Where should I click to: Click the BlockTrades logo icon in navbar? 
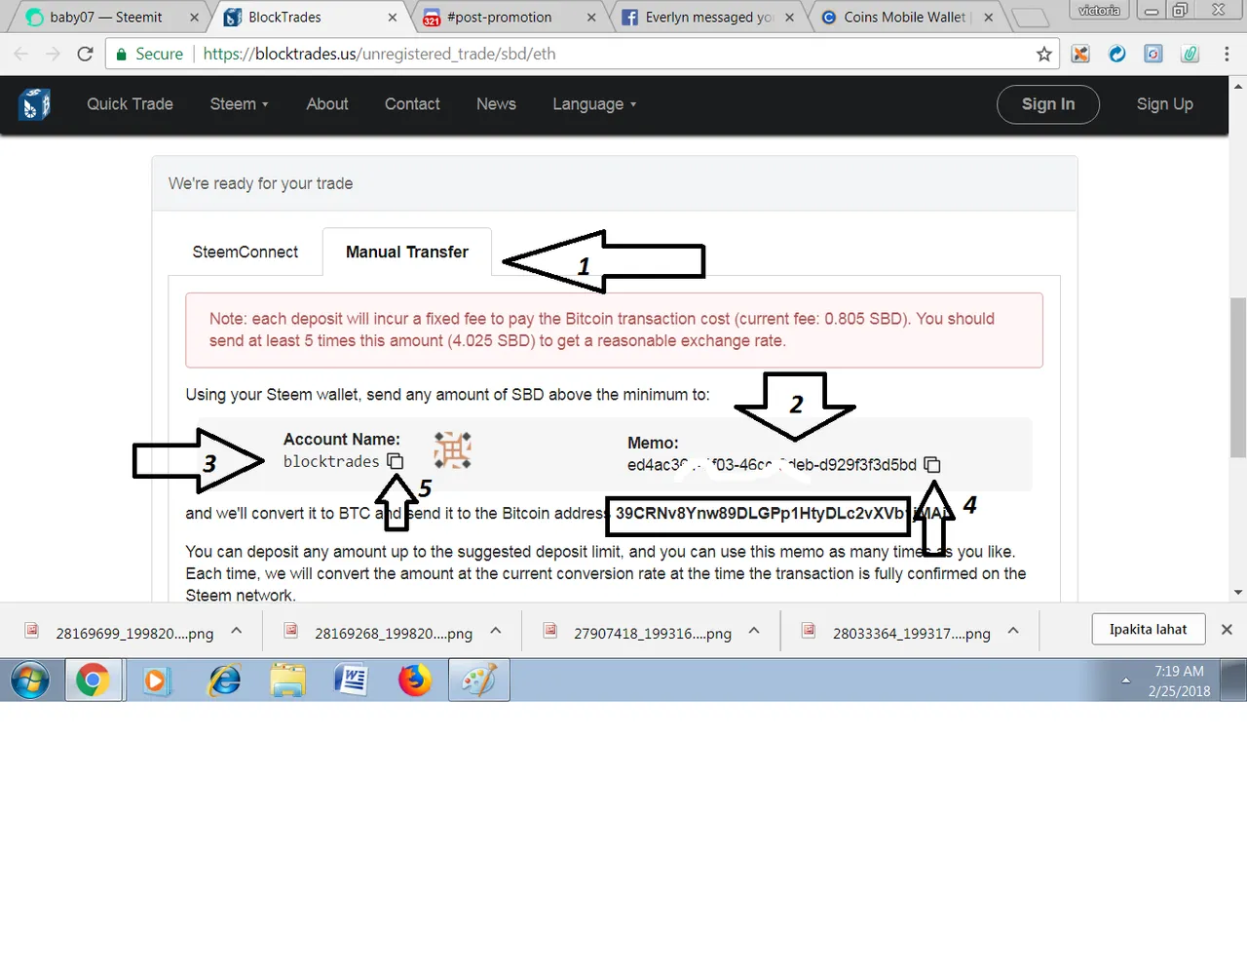coord(34,104)
